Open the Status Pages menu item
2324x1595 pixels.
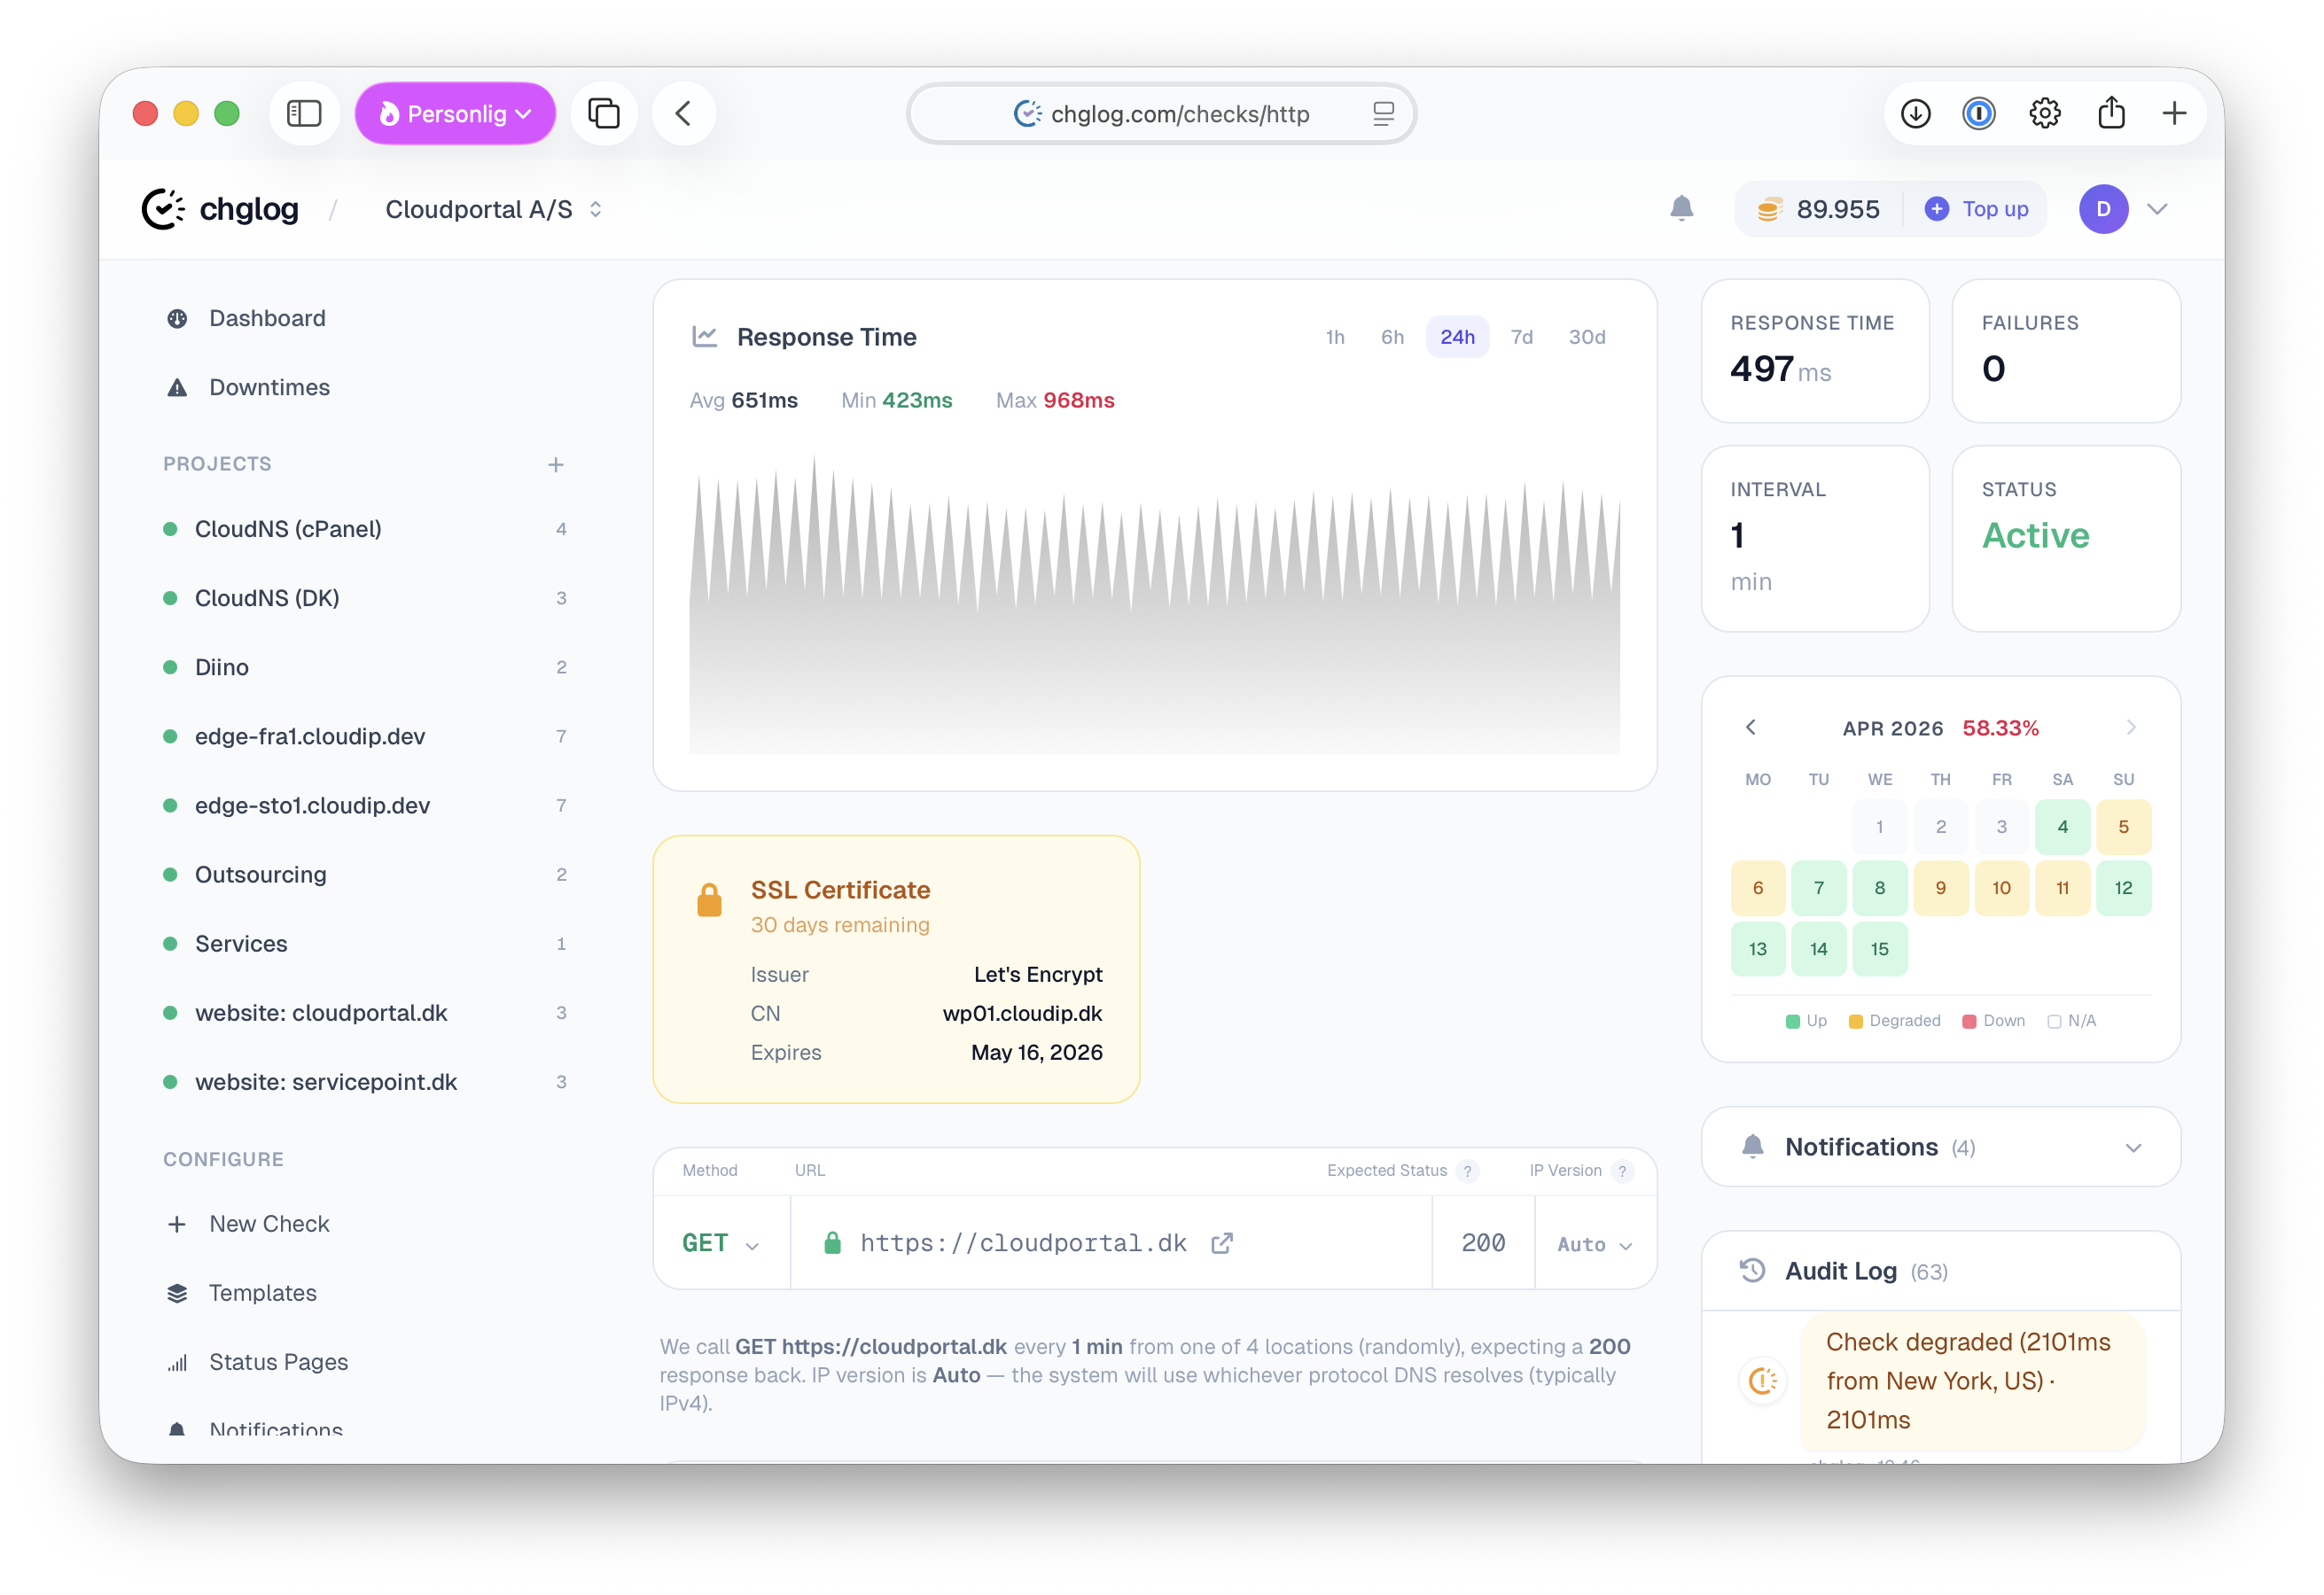278,1362
